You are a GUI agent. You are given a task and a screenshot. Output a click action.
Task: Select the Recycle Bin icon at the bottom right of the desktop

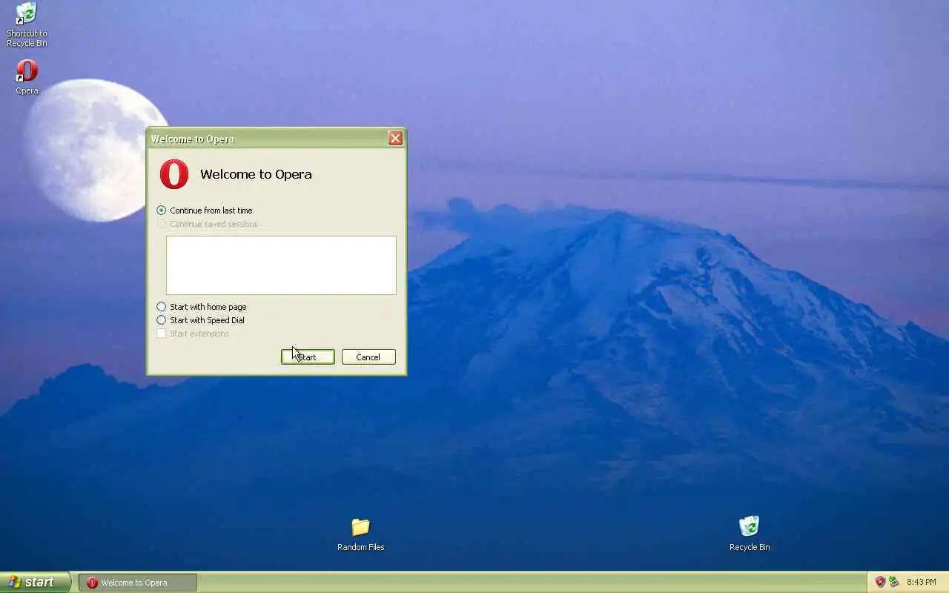tap(749, 534)
